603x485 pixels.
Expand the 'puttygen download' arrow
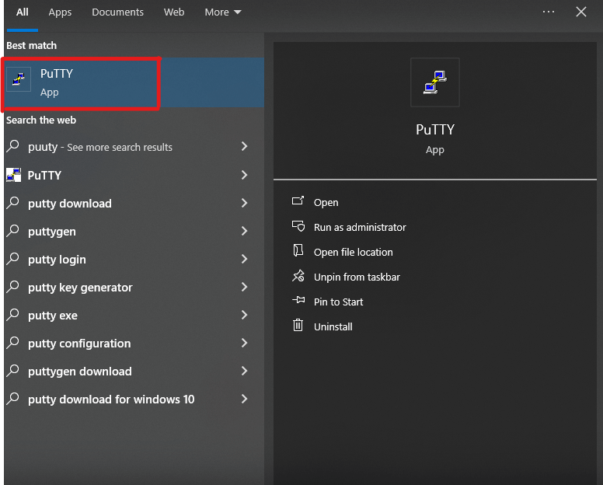pyautogui.click(x=244, y=371)
